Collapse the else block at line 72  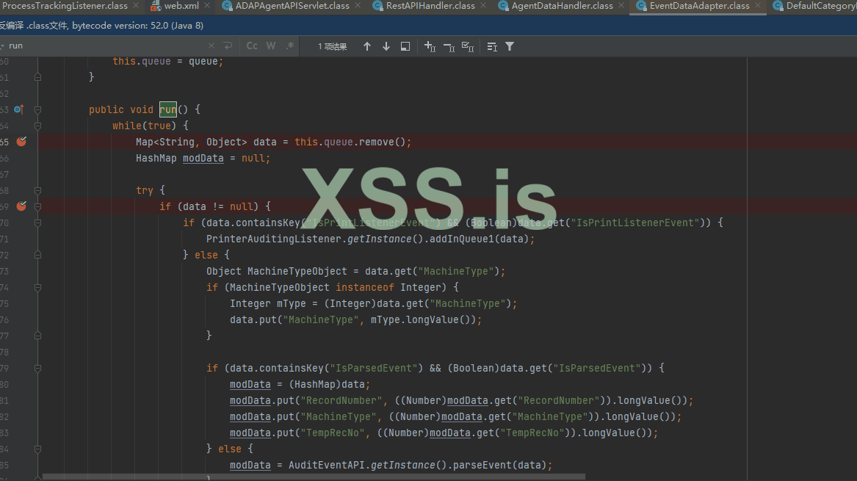coord(37,256)
